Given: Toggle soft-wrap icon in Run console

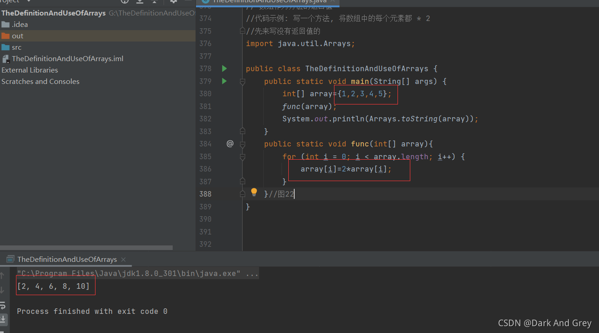Looking at the screenshot, I should (3, 305).
